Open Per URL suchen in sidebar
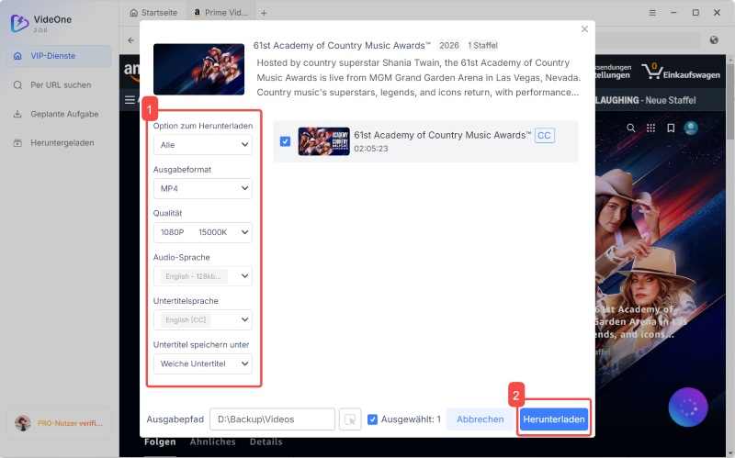 pos(59,84)
